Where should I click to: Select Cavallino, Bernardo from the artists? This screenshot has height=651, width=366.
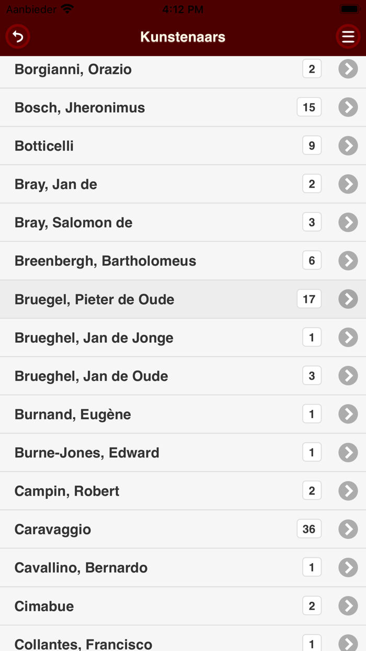click(81, 568)
